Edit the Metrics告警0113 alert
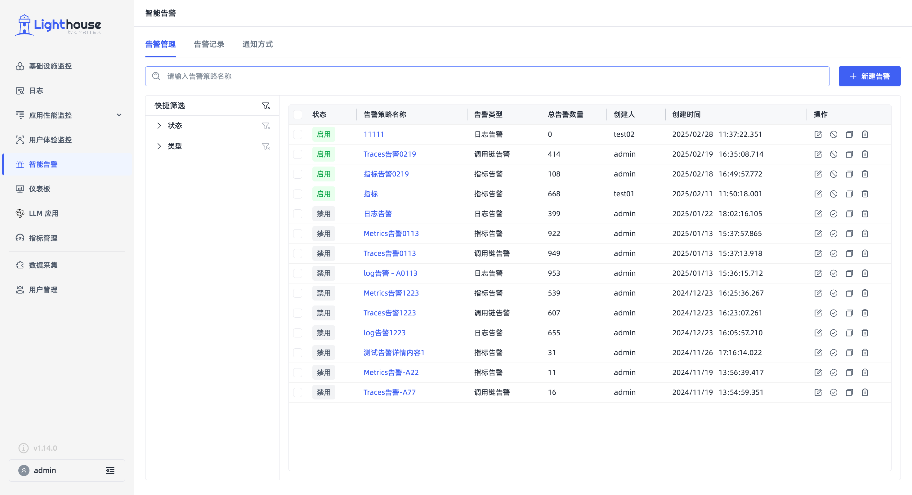This screenshot has height=495, width=912. 818,233
